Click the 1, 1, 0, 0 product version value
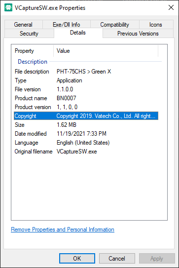Screen dimensions: 179x268 (x=67, y=107)
